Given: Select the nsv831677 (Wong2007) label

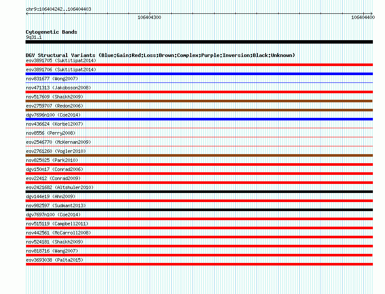Looking at the screenshot, I should tap(52, 79).
